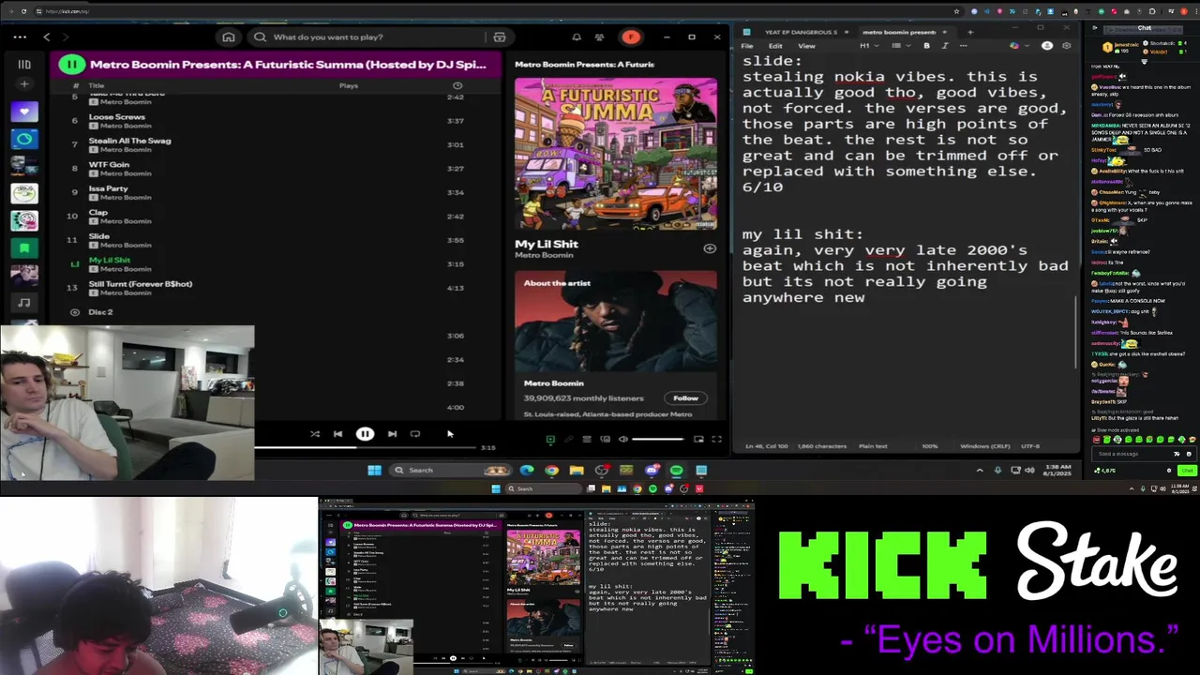Add a new Notepad tab
Screen dimensions: 1200x675
click(970, 32)
